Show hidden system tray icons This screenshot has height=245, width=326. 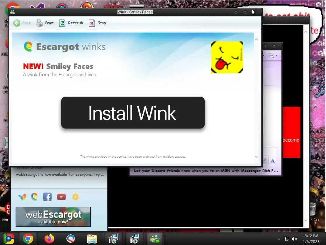[x=279, y=239]
